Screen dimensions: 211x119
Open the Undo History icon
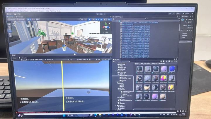(x=170, y=14)
